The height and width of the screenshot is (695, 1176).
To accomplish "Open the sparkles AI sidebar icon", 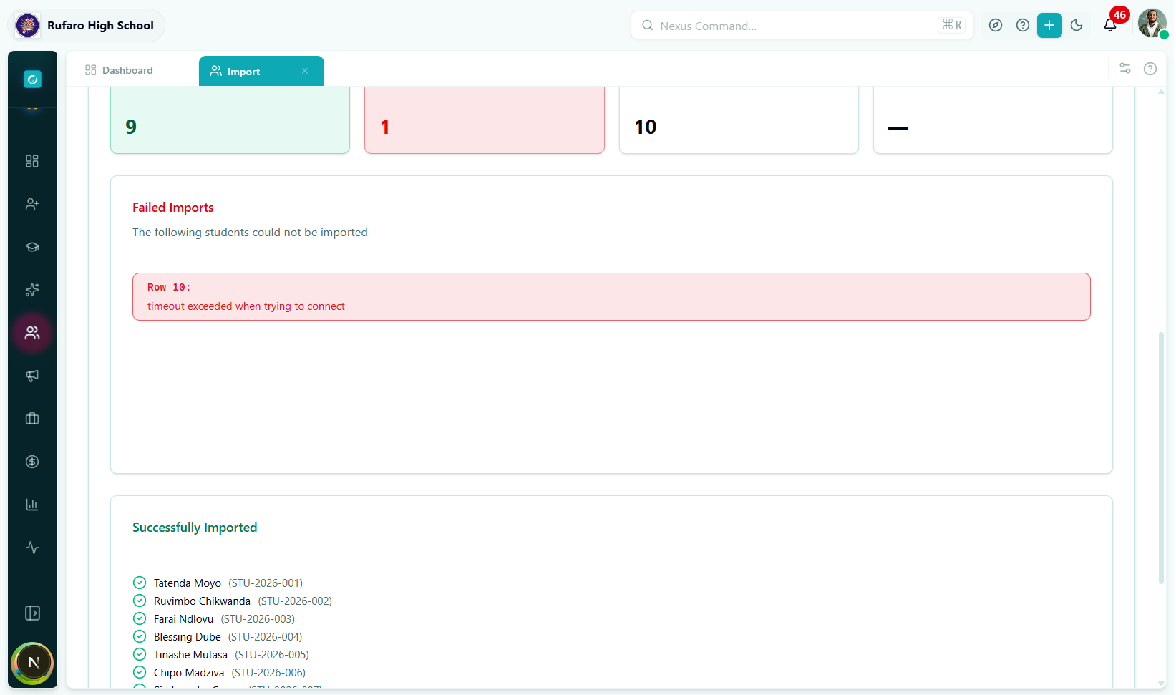I will pos(32,290).
